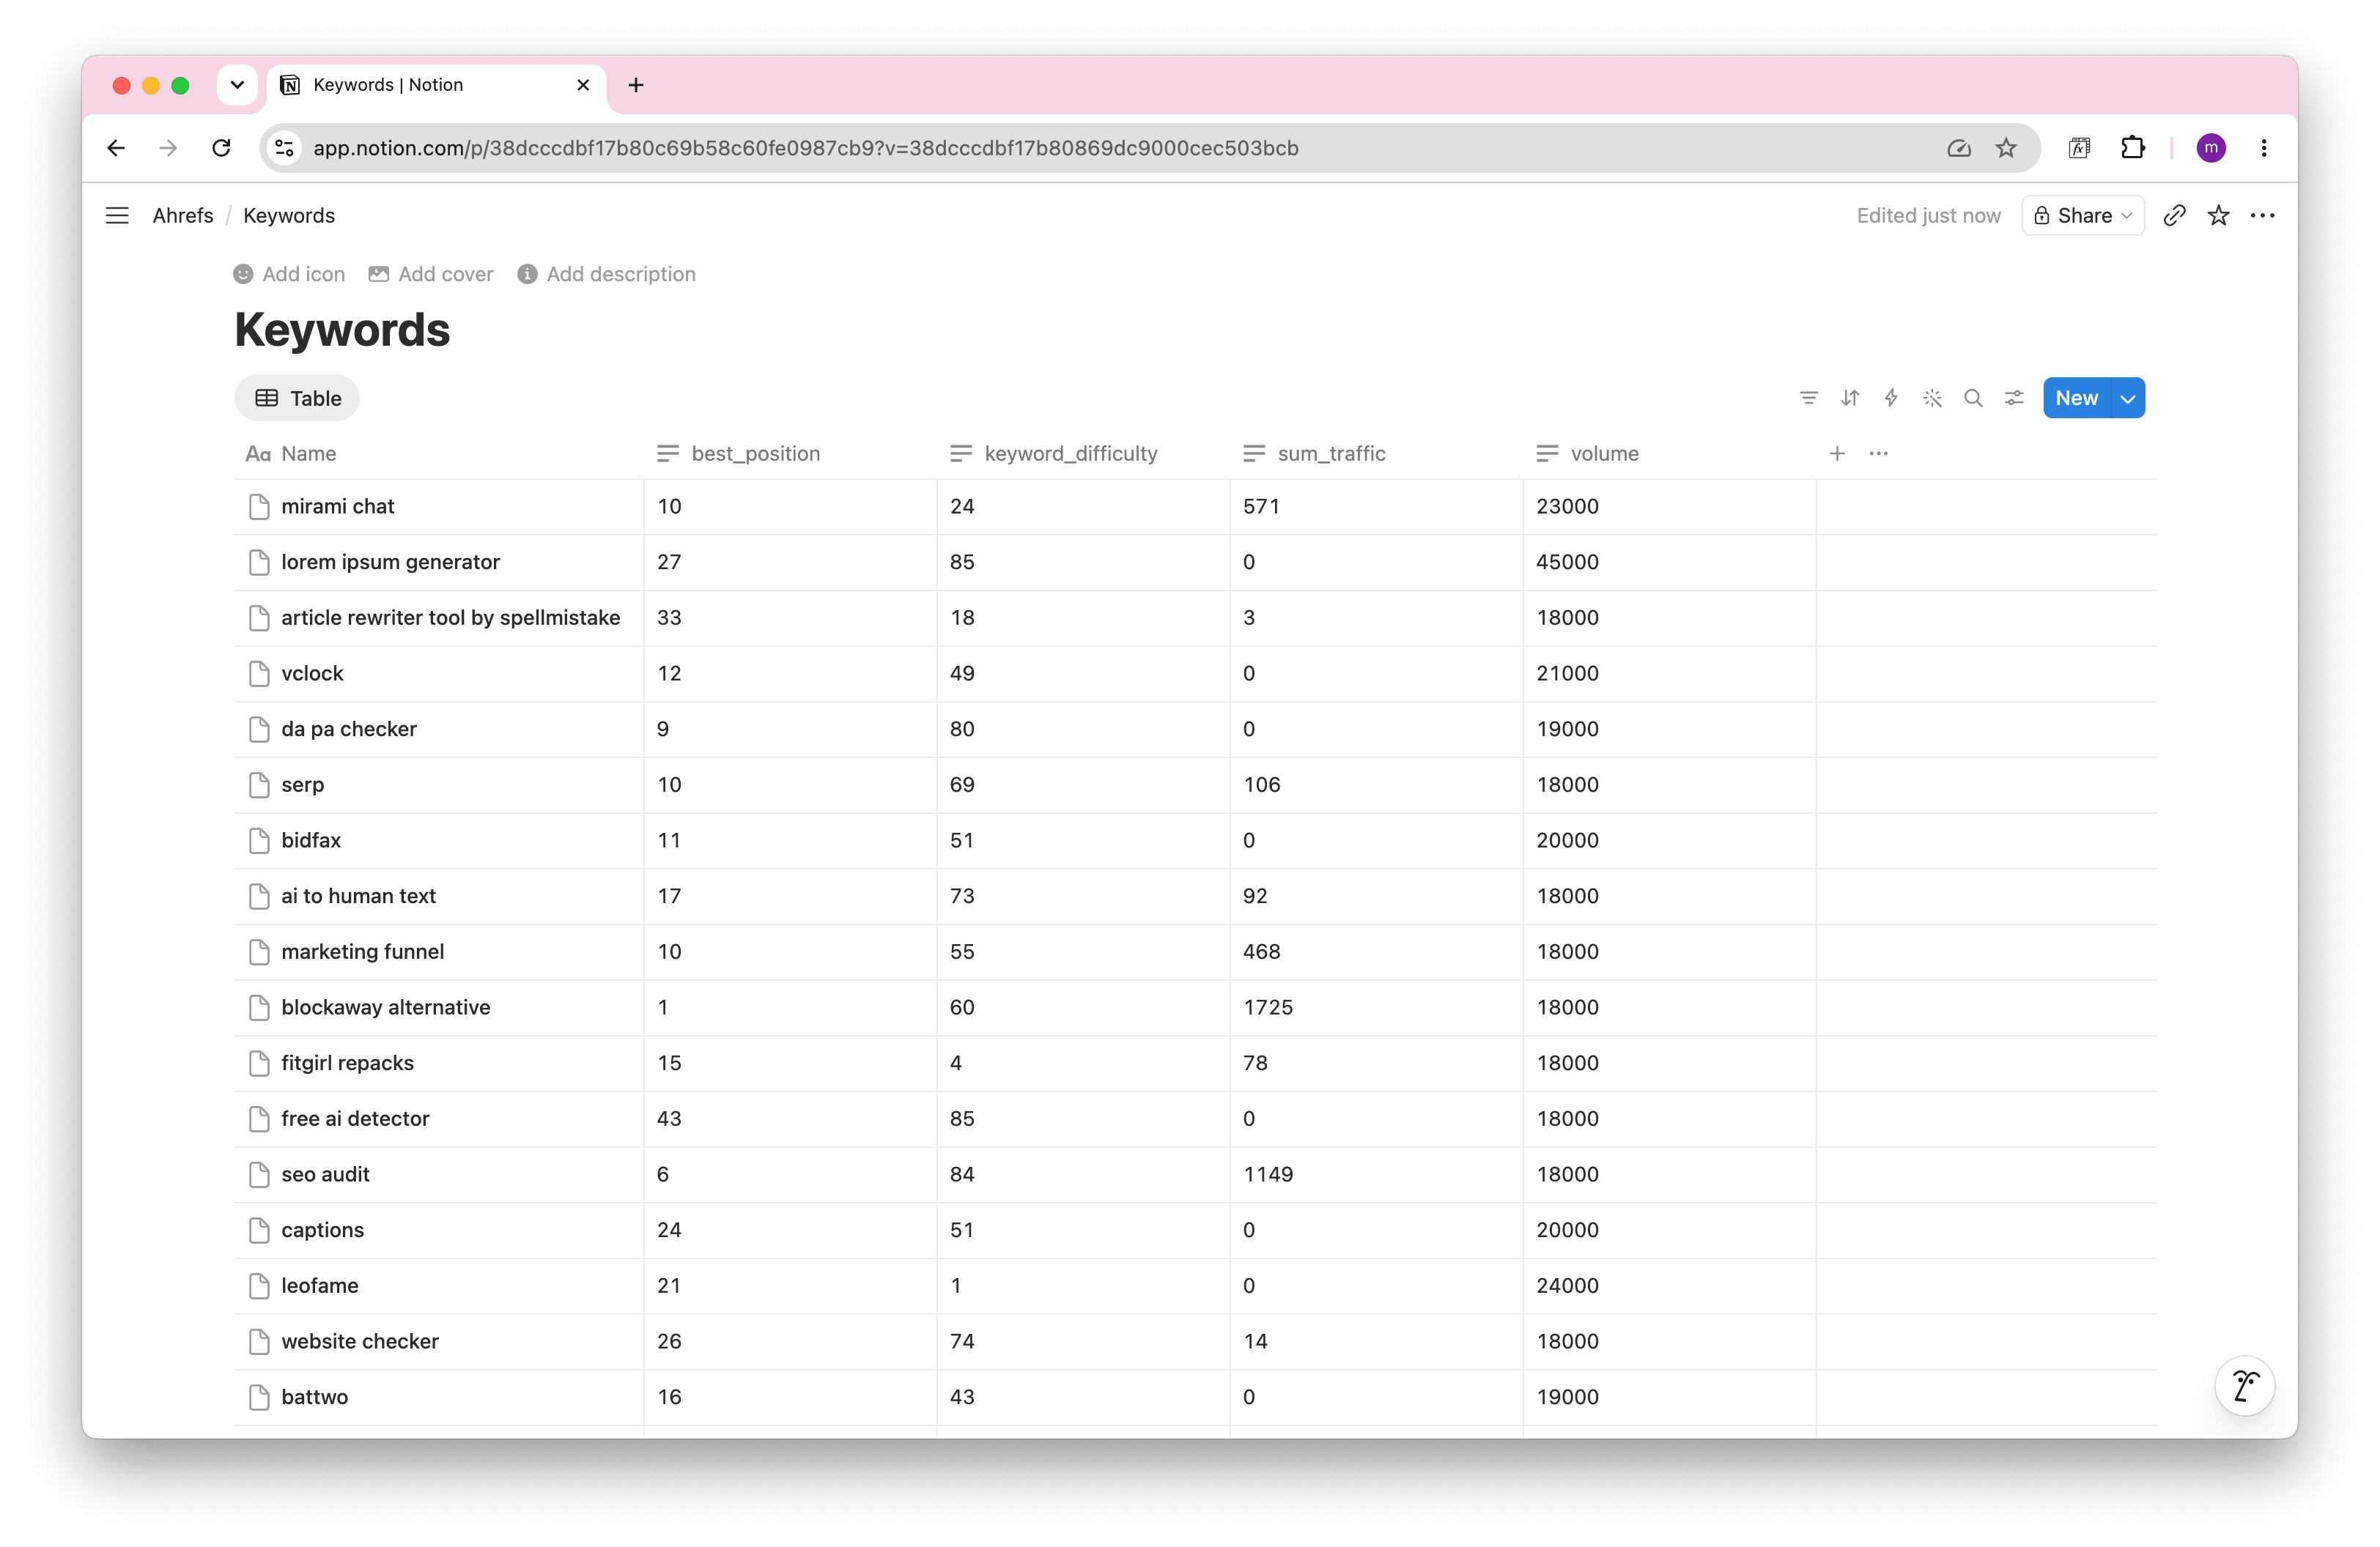Open the marketing funnel row
This screenshot has width=2380, height=1547.
[363, 952]
